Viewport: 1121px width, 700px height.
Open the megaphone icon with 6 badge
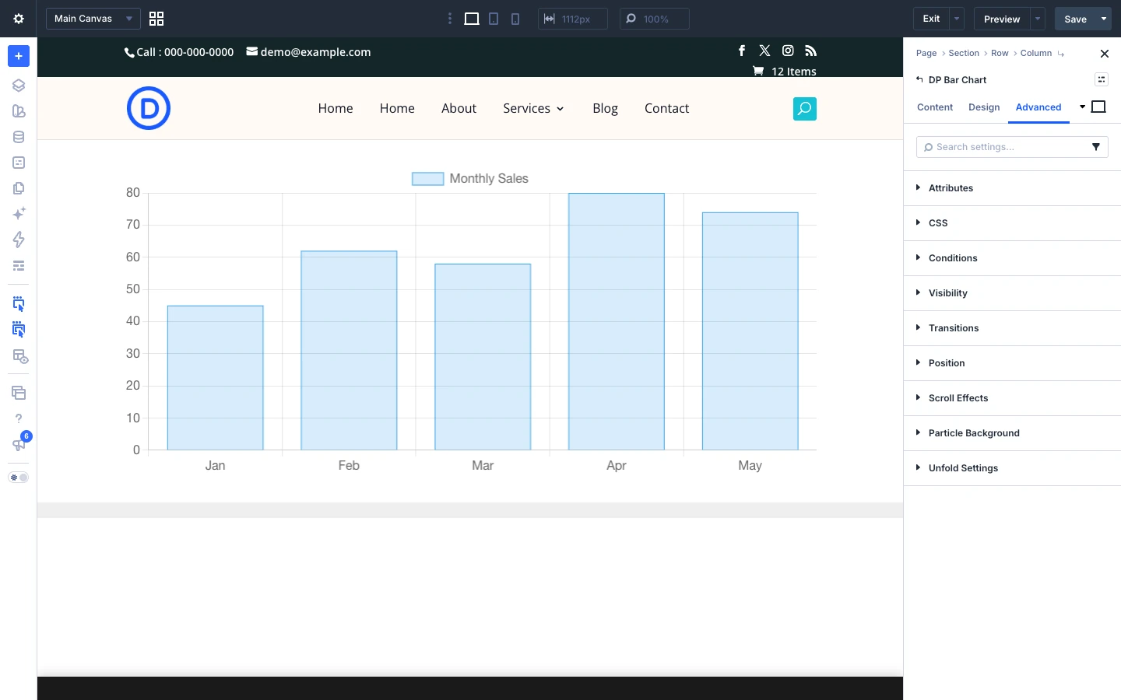pos(19,444)
